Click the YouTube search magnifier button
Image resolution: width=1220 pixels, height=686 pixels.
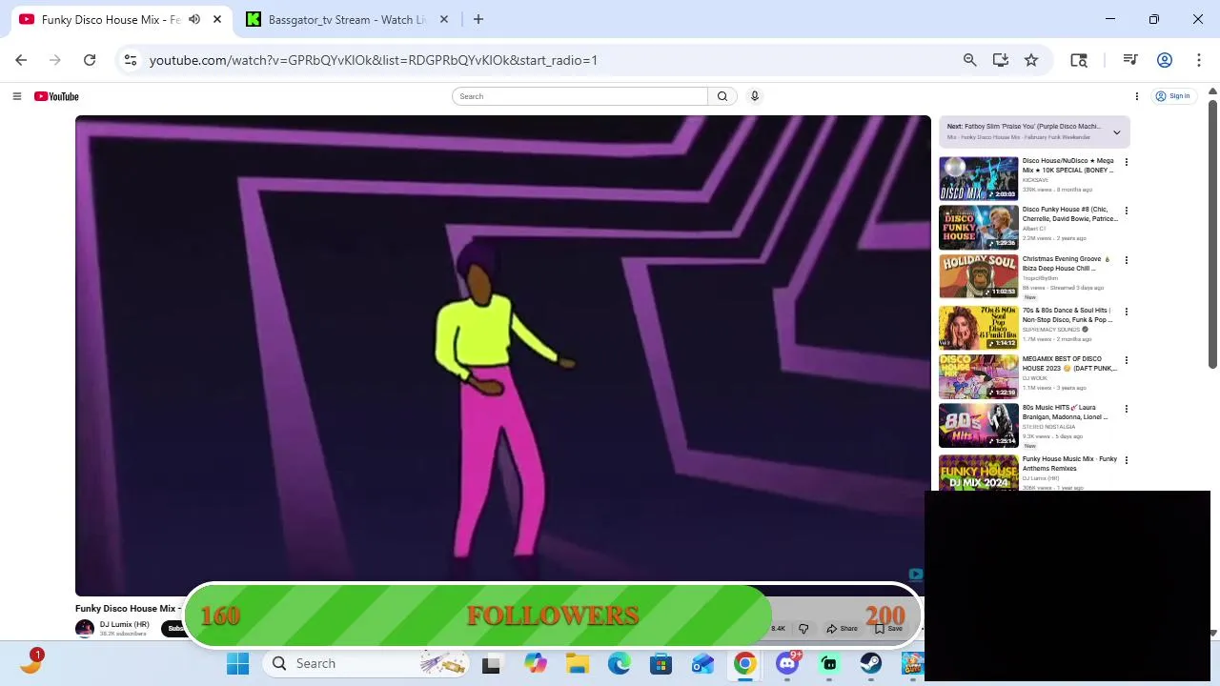click(x=722, y=96)
